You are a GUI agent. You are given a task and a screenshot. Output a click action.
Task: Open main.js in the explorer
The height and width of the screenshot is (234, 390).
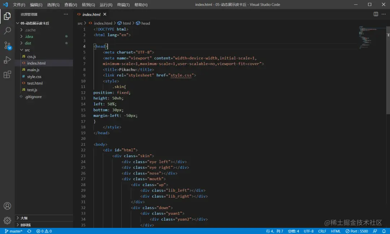tap(33, 70)
